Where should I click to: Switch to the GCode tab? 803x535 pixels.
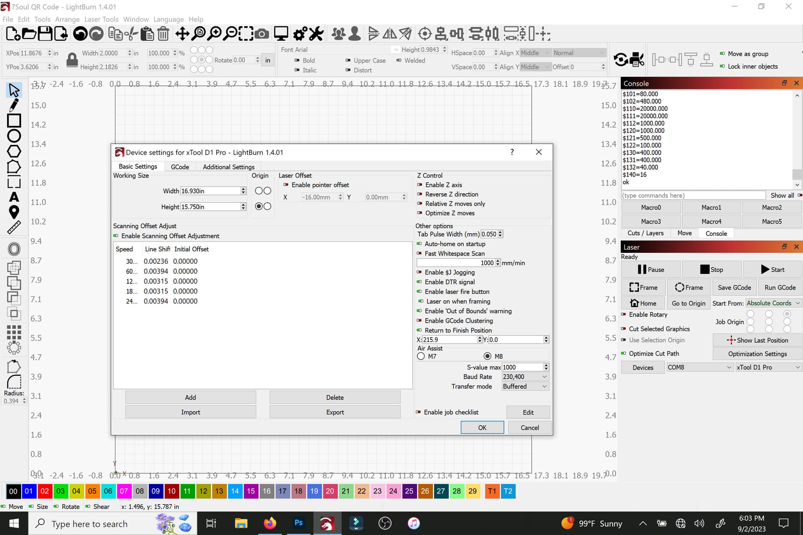(180, 167)
